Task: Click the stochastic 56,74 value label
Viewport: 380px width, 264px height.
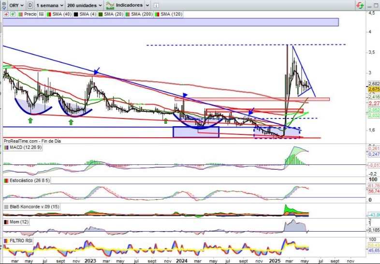Action: coord(374,191)
